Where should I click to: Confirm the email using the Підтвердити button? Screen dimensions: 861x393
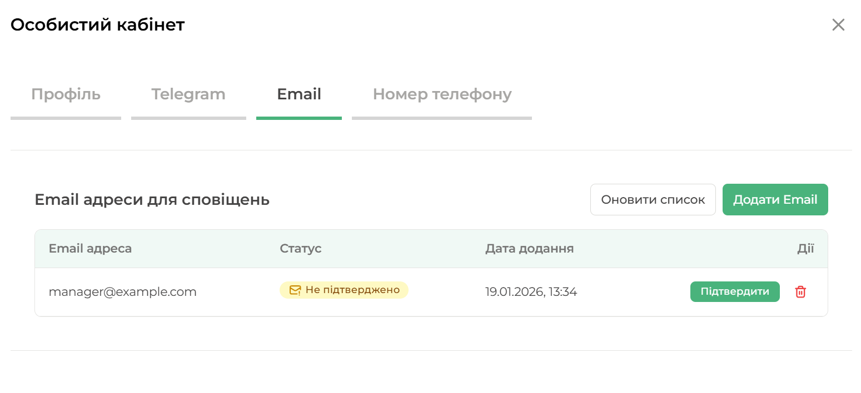tap(735, 292)
